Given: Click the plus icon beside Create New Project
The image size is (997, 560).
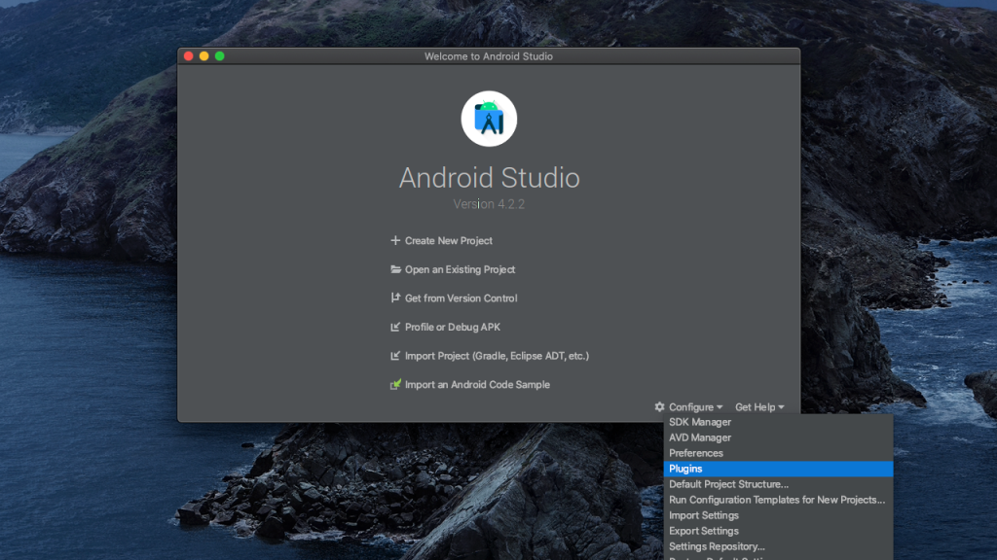Looking at the screenshot, I should tap(395, 241).
